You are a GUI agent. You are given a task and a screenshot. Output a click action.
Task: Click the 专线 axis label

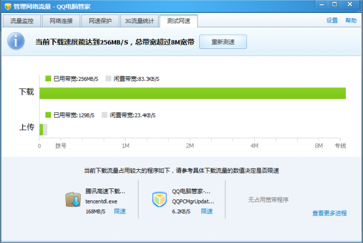(x=340, y=146)
